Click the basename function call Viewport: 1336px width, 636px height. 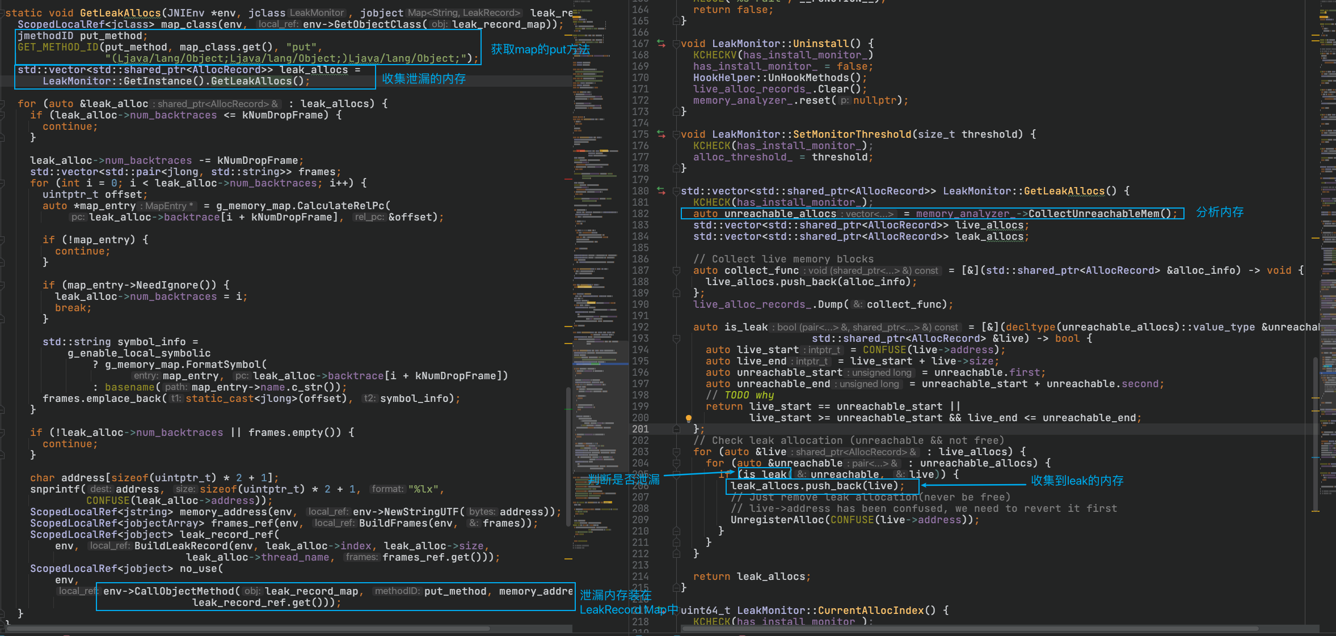tap(129, 387)
